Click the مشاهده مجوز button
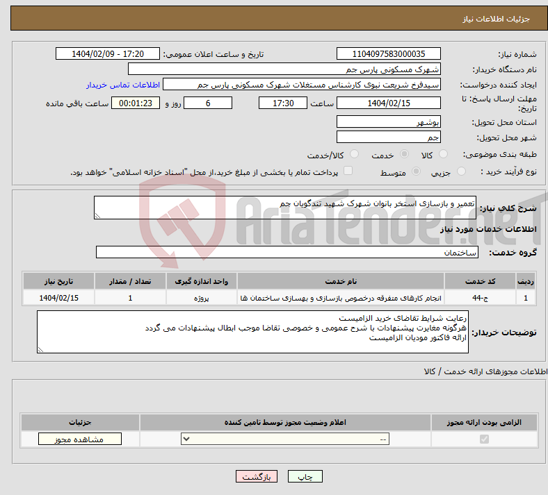This screenshot has height=495, width=548. (x=80, y=439)
